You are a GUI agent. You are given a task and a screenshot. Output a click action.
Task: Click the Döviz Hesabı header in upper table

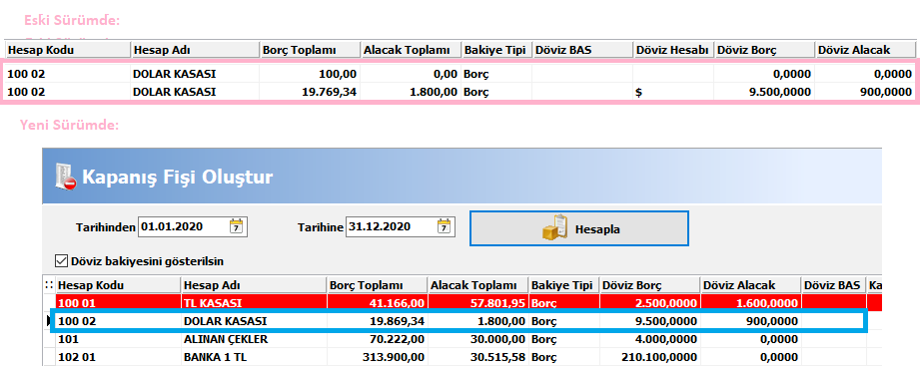[x=673, y=50]
